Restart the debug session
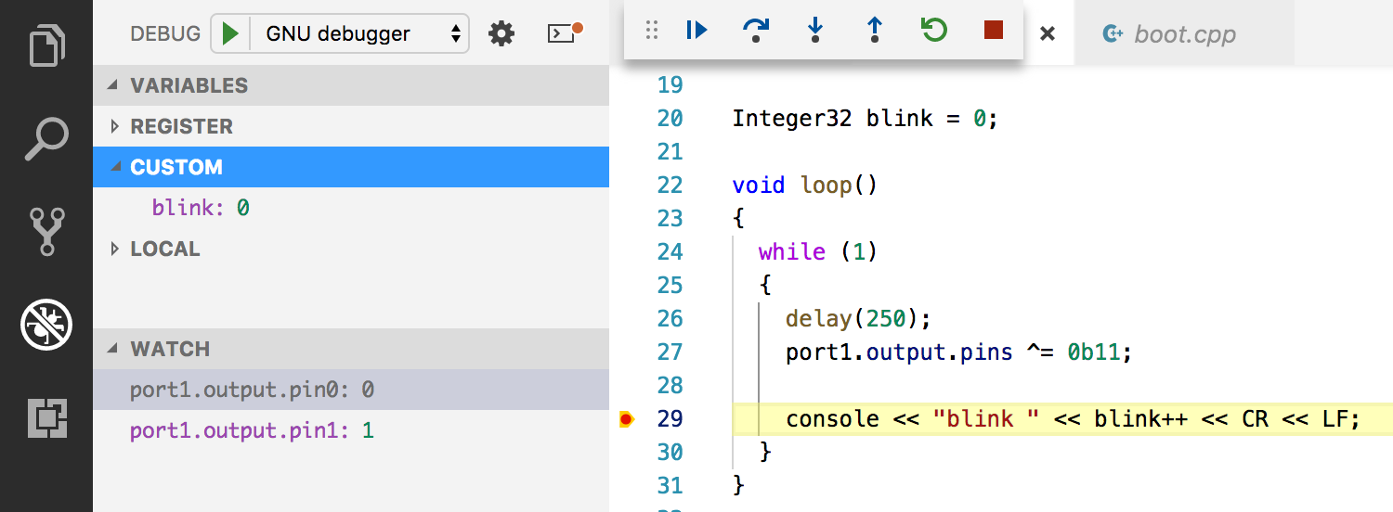The width and height of the screenshot is (1393, 512). tap(933, 31)
